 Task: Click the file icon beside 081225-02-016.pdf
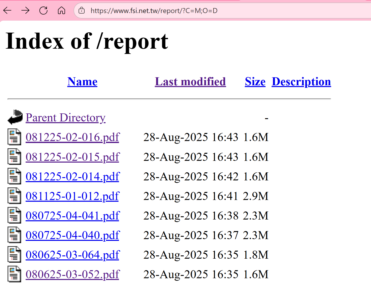14,137
